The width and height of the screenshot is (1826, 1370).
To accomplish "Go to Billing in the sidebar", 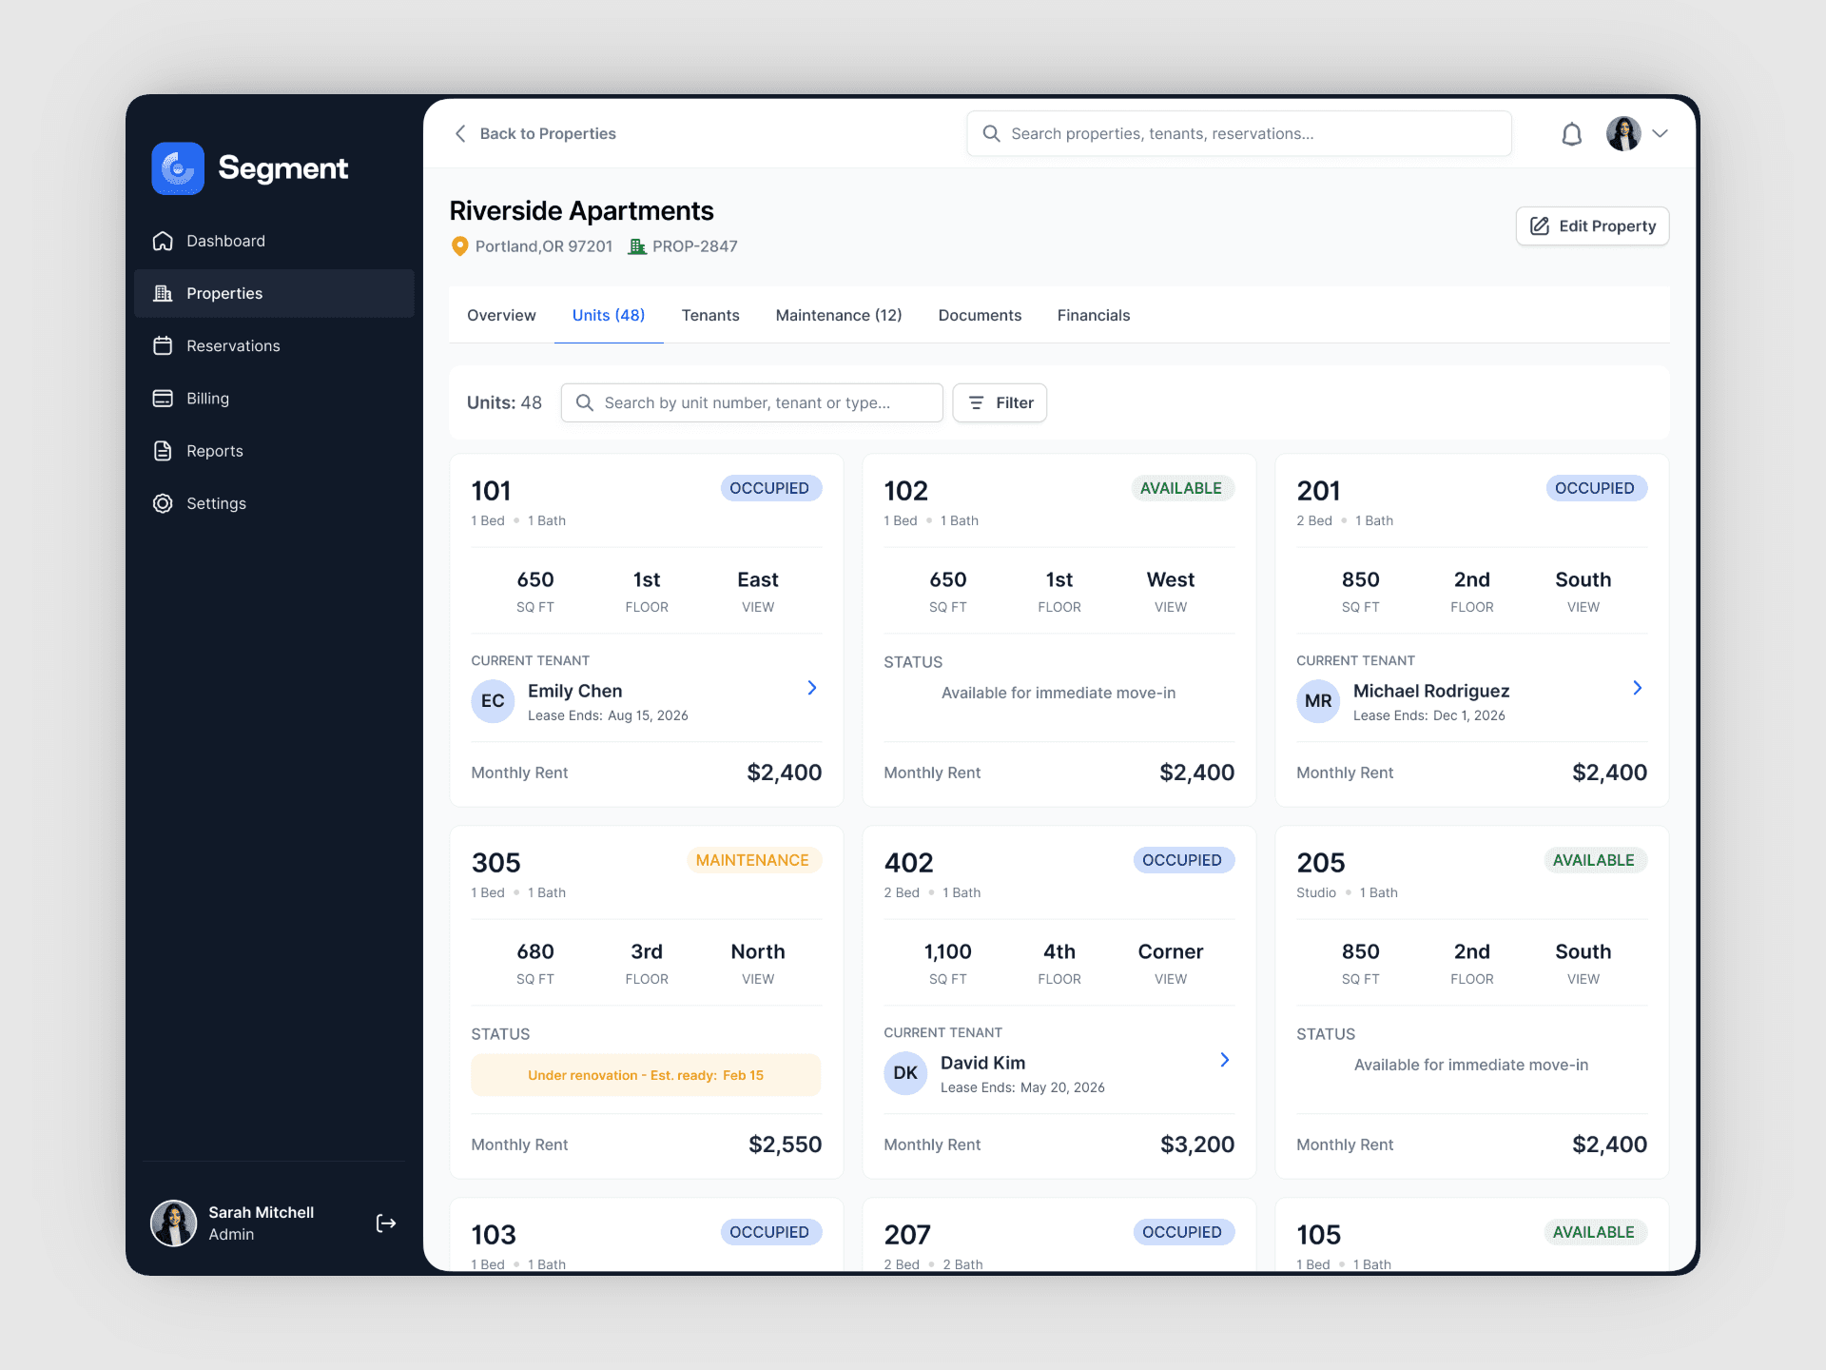I will (207, 399).
